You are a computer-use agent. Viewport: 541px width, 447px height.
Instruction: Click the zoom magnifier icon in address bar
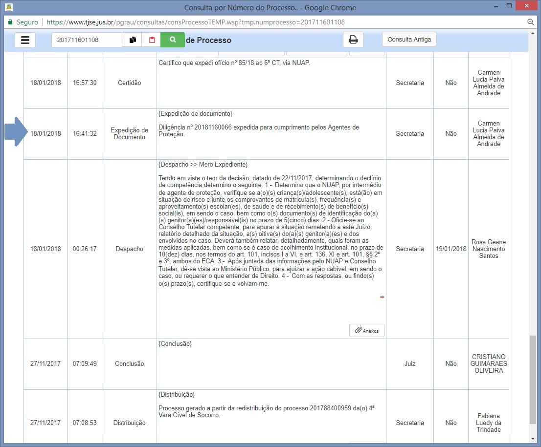click(x=530, y=22)
